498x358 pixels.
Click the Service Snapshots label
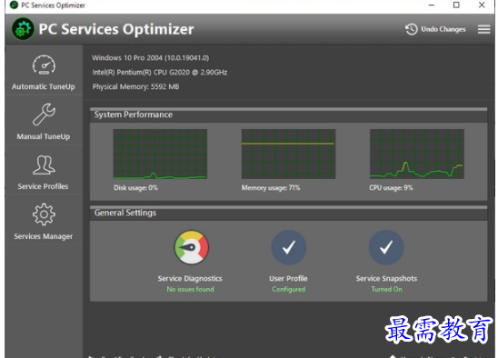[386, 279]
